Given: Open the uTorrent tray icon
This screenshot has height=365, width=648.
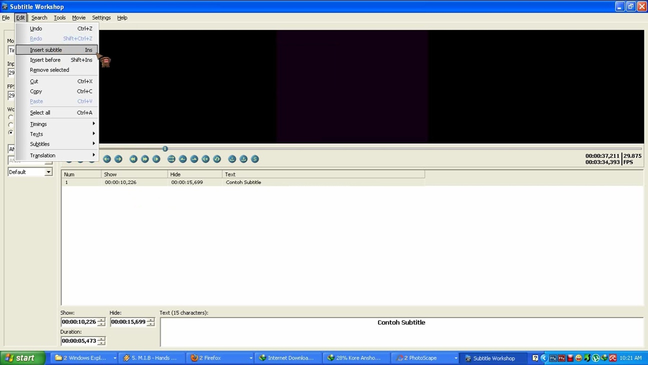Looking at the screenshot, I should click(595, 358).
